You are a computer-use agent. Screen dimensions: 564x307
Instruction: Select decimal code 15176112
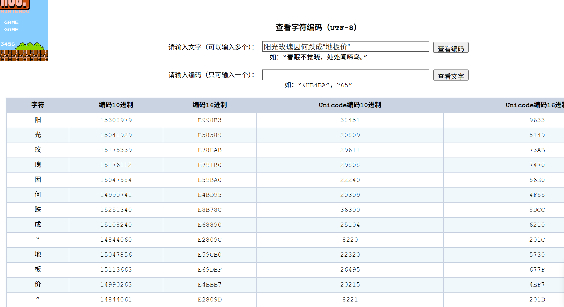coord(116,165)
